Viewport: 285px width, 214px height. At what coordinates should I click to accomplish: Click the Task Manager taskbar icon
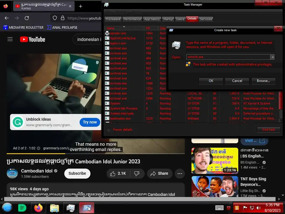coord(70,208)
